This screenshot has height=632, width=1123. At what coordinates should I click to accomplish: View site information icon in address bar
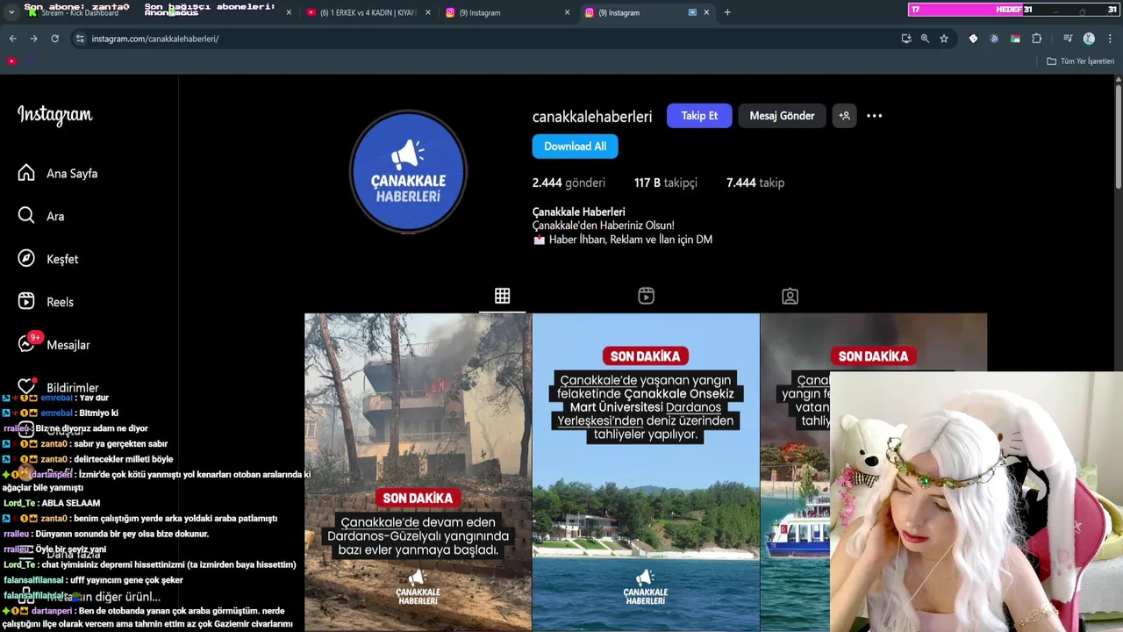point(80,39)
